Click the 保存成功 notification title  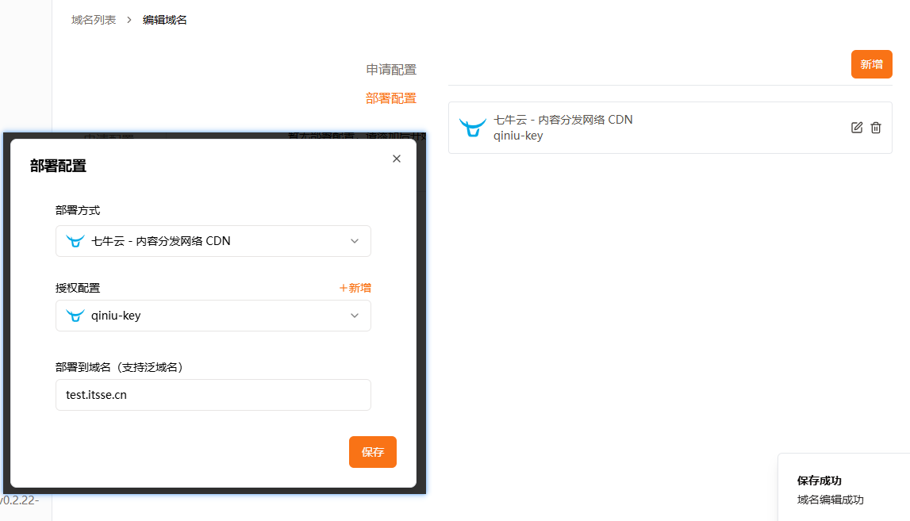819,481
